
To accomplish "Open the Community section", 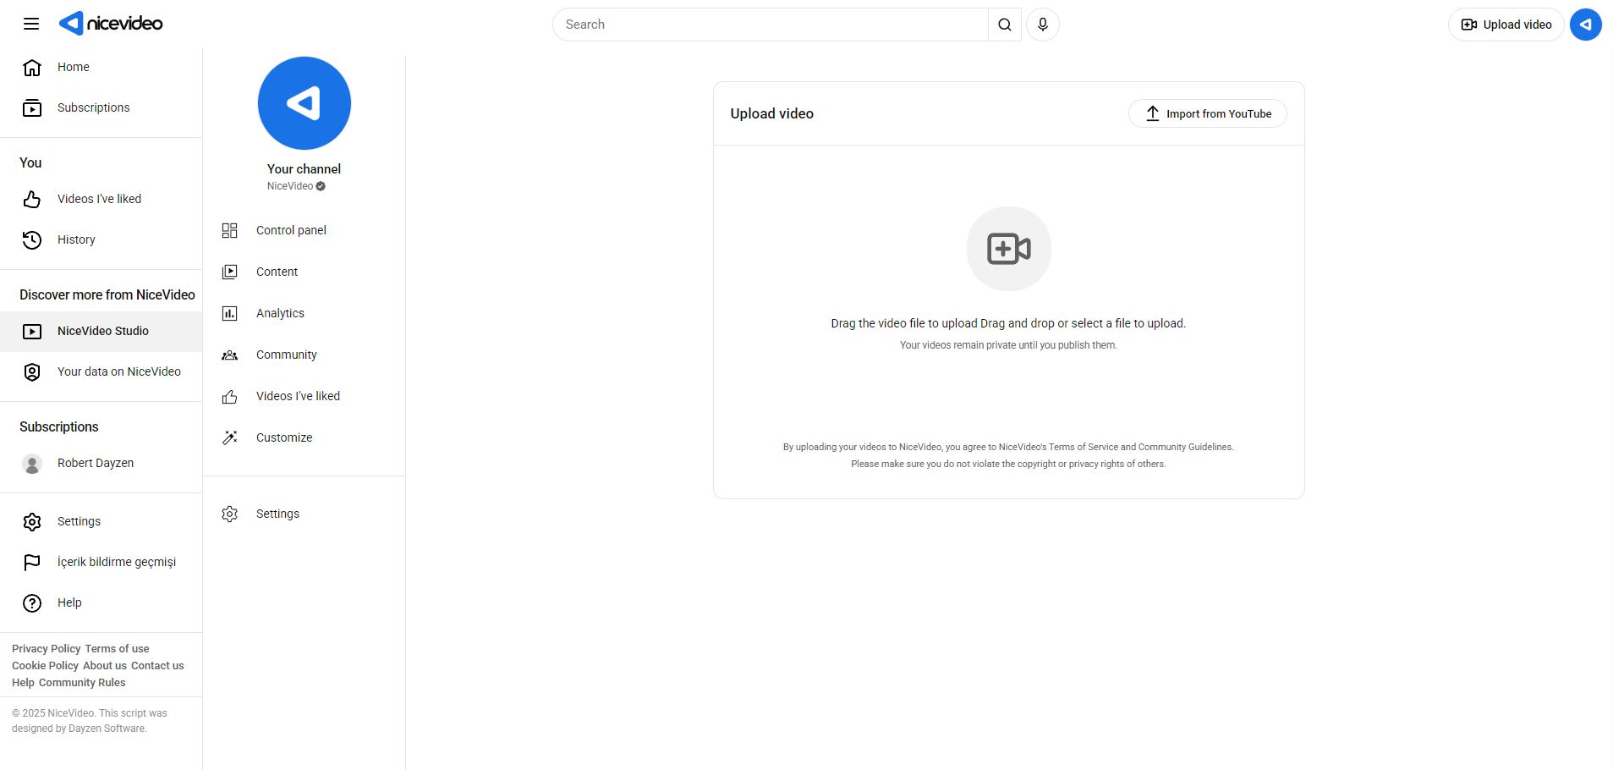I will (304, 355).
